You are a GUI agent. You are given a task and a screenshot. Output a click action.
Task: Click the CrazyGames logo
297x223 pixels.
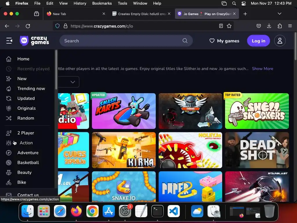tap(34, 41)
